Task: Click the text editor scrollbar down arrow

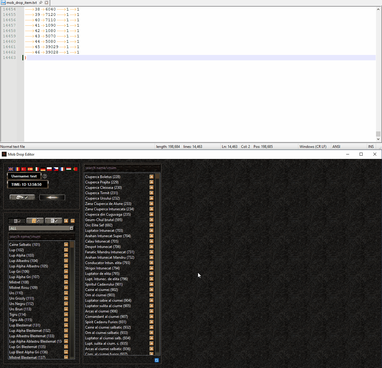Action: point(378,139)
